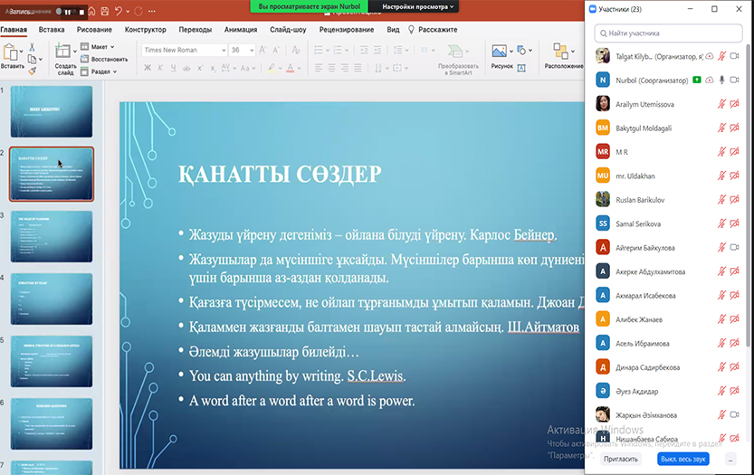Screen dimensions: 754x475
Task: Unmute Arailym Utemissova's microphone
Action: tap(721, 104)
